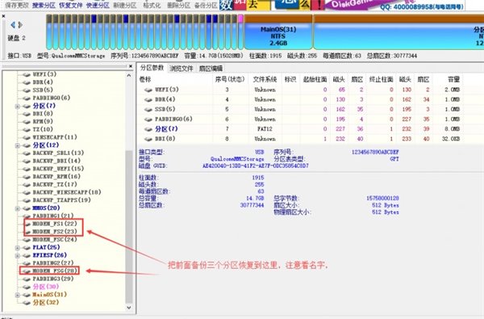Screen dimensions: 484x319
Task: Go to next disk with right arrow
Action: tap(20, 25)
